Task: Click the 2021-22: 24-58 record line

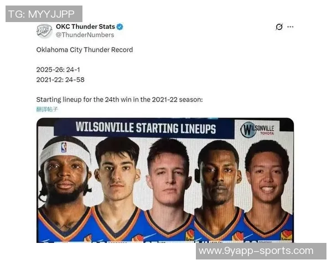Action: click(x=60, y=79)
